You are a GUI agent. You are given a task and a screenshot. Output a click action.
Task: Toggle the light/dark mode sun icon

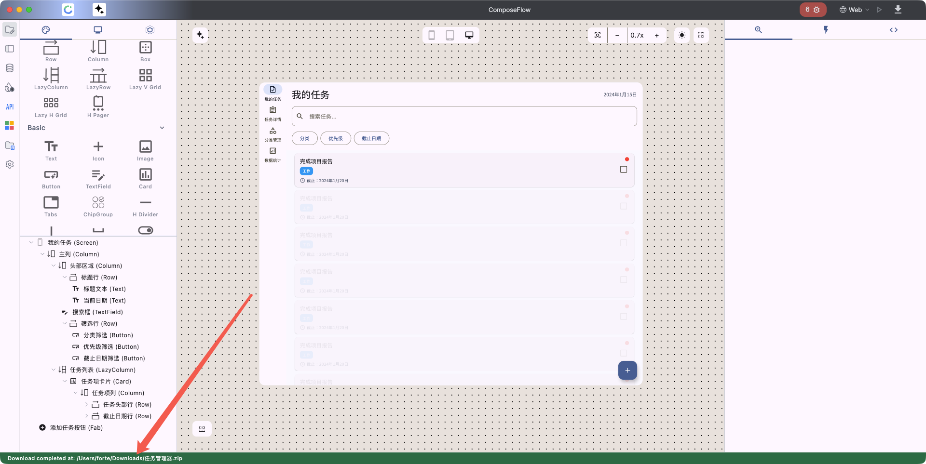[681, 35]
